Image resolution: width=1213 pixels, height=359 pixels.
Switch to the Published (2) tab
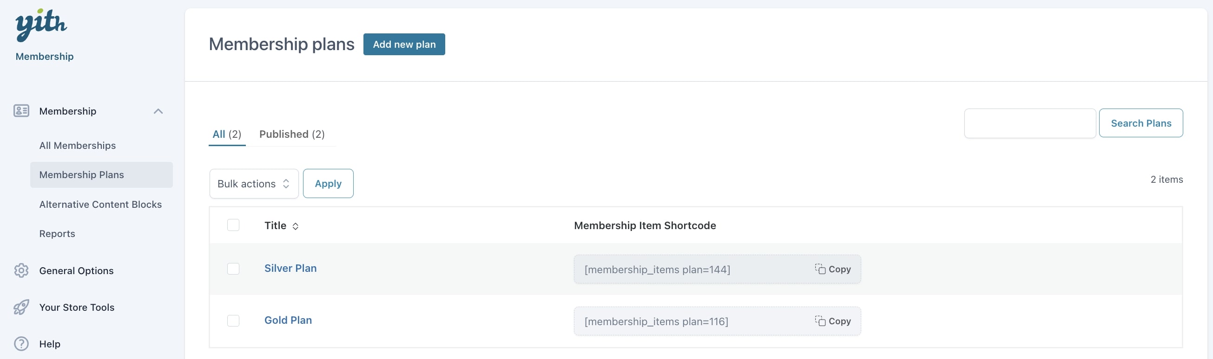[291, 135]
